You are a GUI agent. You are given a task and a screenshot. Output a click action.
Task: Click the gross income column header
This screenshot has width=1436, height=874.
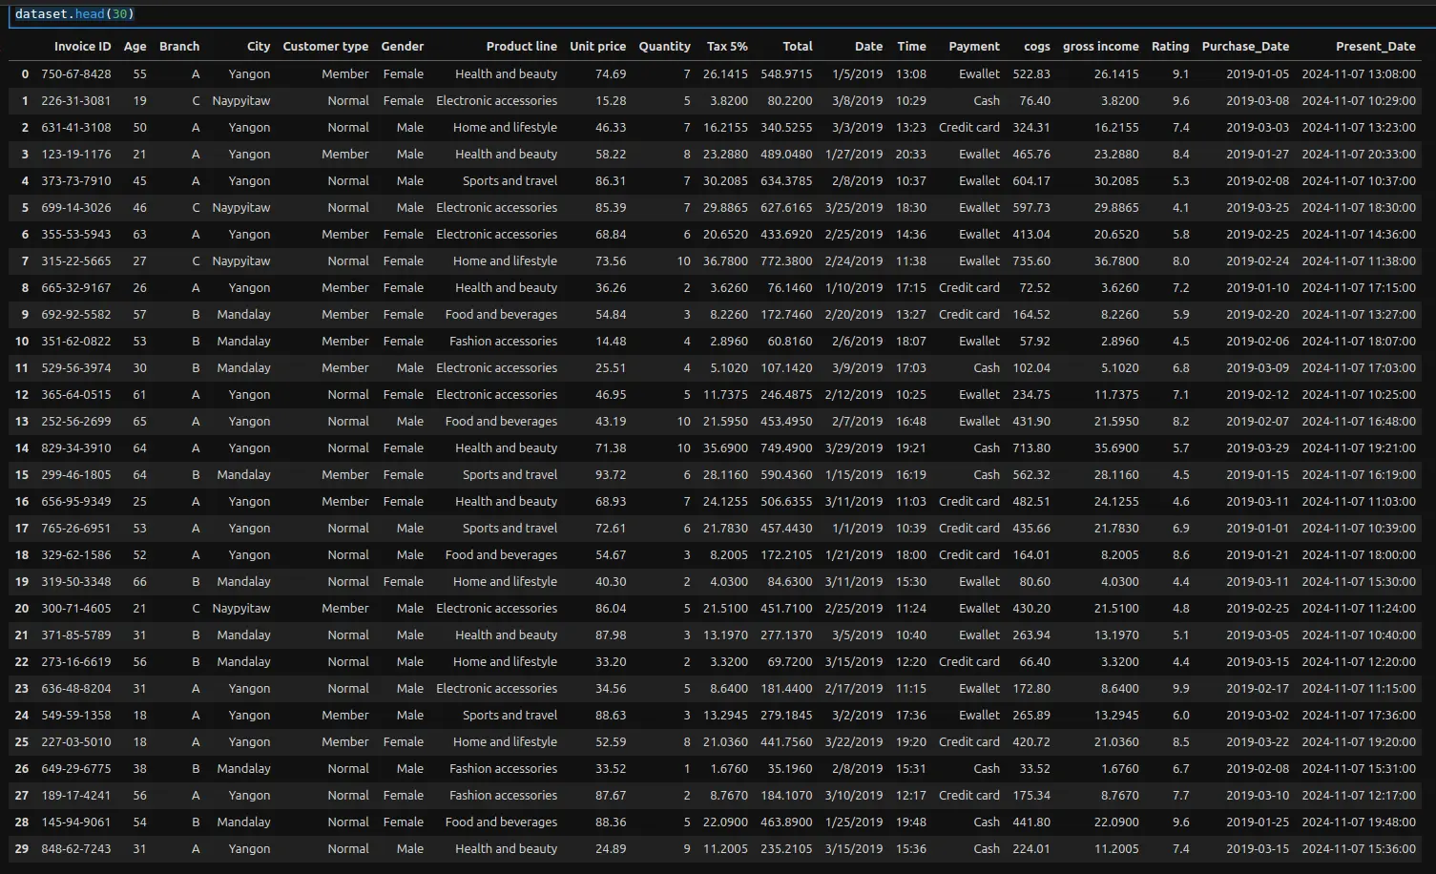pyautogui.click(x=1101, y=46)
